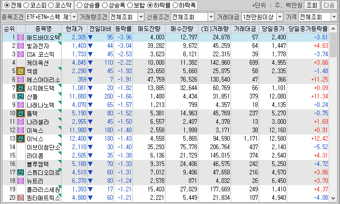
Task: Click the 신 badge next to 이닉스
Action: click(x=21, y=138)
